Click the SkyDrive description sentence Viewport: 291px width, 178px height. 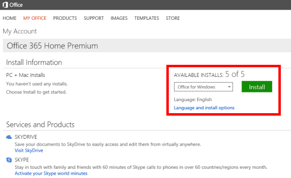(108, 144)
